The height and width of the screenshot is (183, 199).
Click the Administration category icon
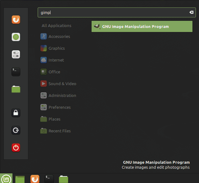tap(44, 95)
